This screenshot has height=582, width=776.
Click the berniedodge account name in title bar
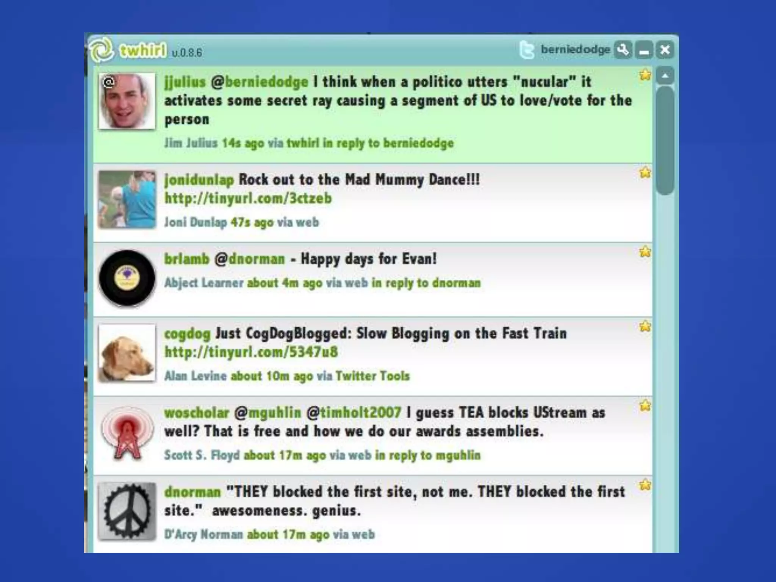coord(575,50)
